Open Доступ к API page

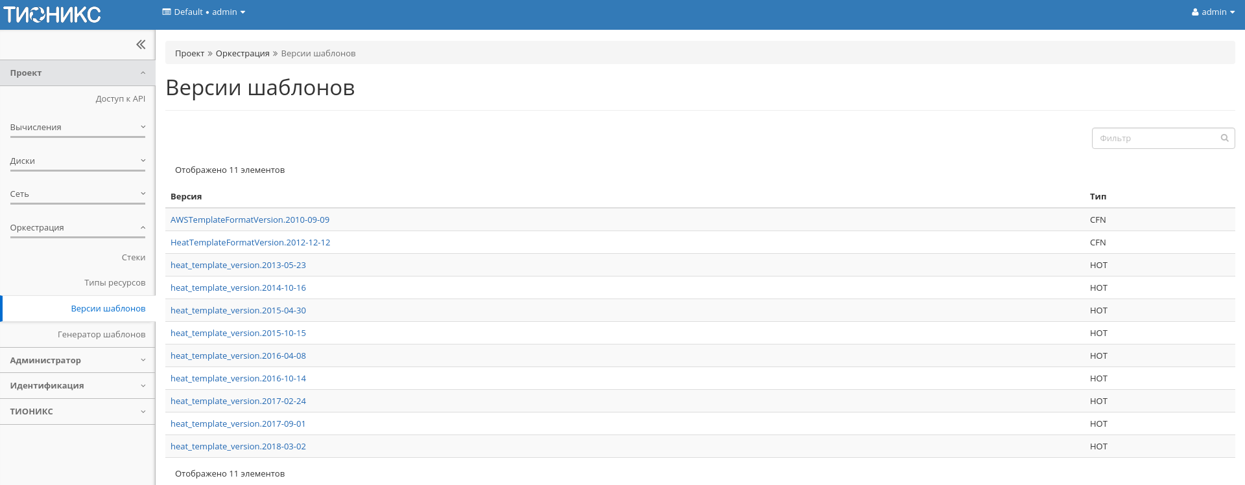(120, 99)
